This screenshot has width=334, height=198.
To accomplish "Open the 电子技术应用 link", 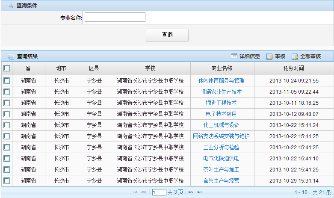I will [x=222, y=114].
